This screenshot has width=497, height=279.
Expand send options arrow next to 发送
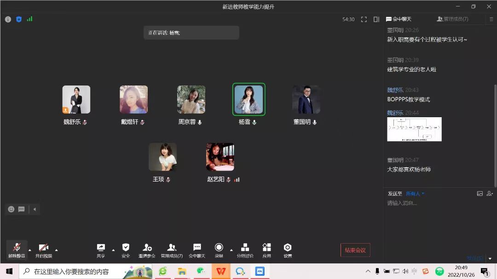click(x=490, y=259)
